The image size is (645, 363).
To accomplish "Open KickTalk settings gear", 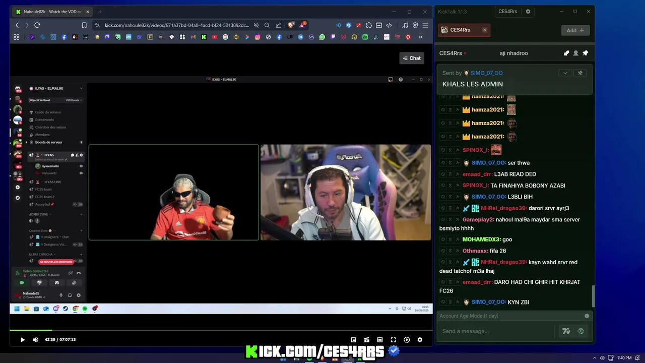I will pos(528,12).
